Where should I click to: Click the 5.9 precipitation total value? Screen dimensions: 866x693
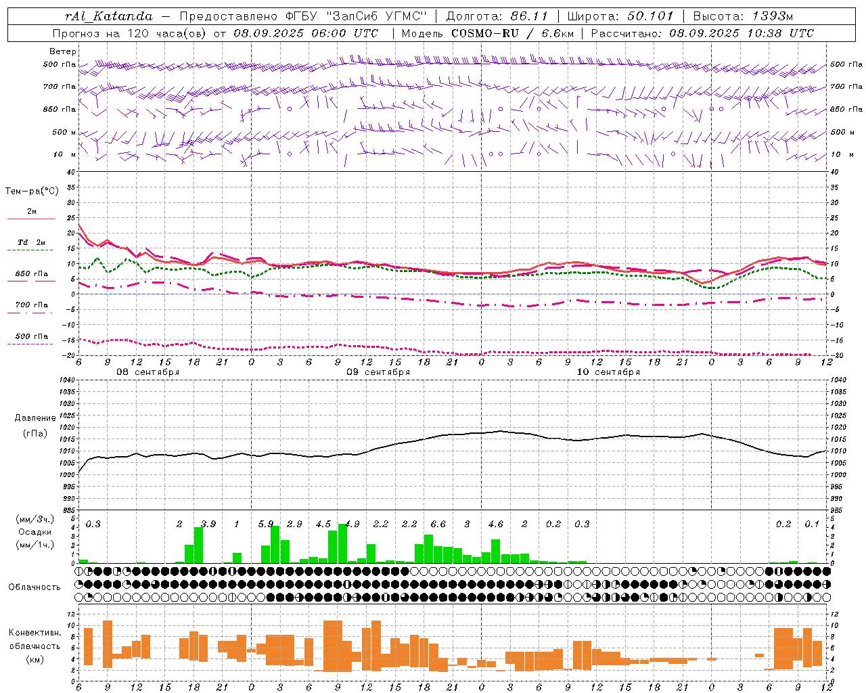266,524
